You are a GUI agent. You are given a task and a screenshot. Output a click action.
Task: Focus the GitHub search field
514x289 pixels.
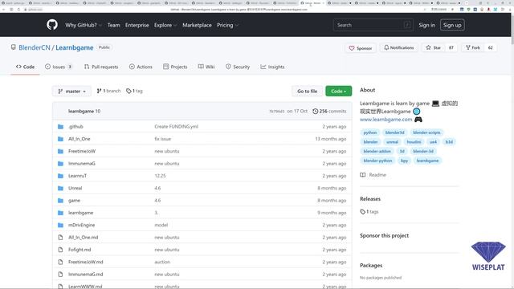(x=373, y=25)
